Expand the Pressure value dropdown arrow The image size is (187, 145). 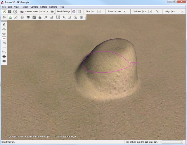125,11
